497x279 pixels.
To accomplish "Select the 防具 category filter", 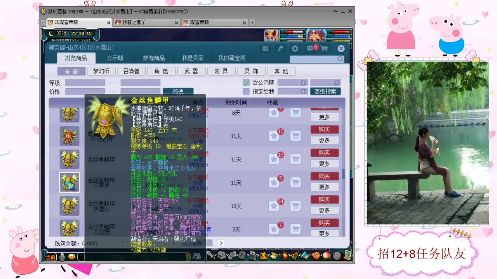I will (x=221, y=71).
